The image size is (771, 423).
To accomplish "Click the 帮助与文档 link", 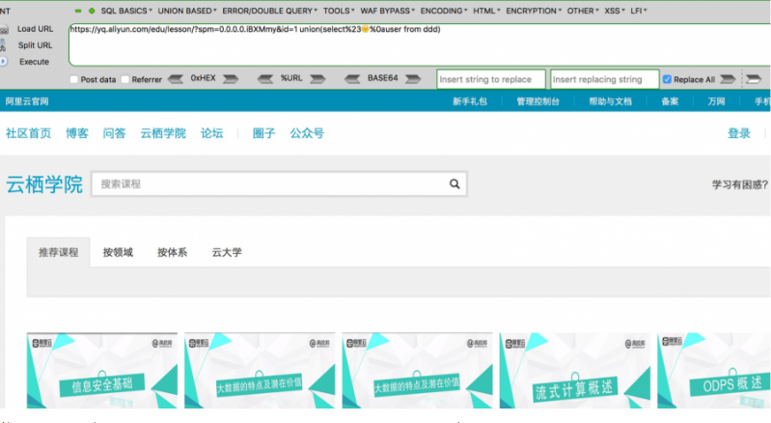I will click(x=610, y=101).
